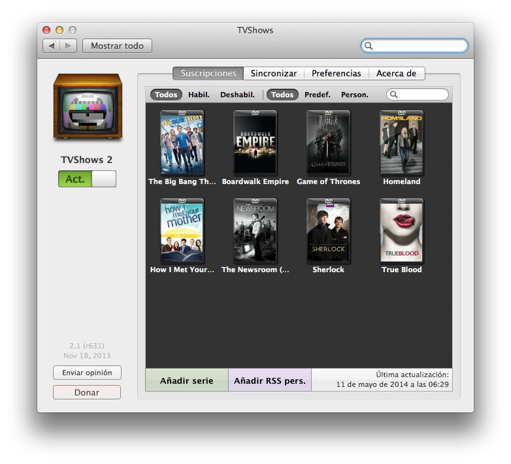Click the forward navigation arrow

tap(68, 46)
